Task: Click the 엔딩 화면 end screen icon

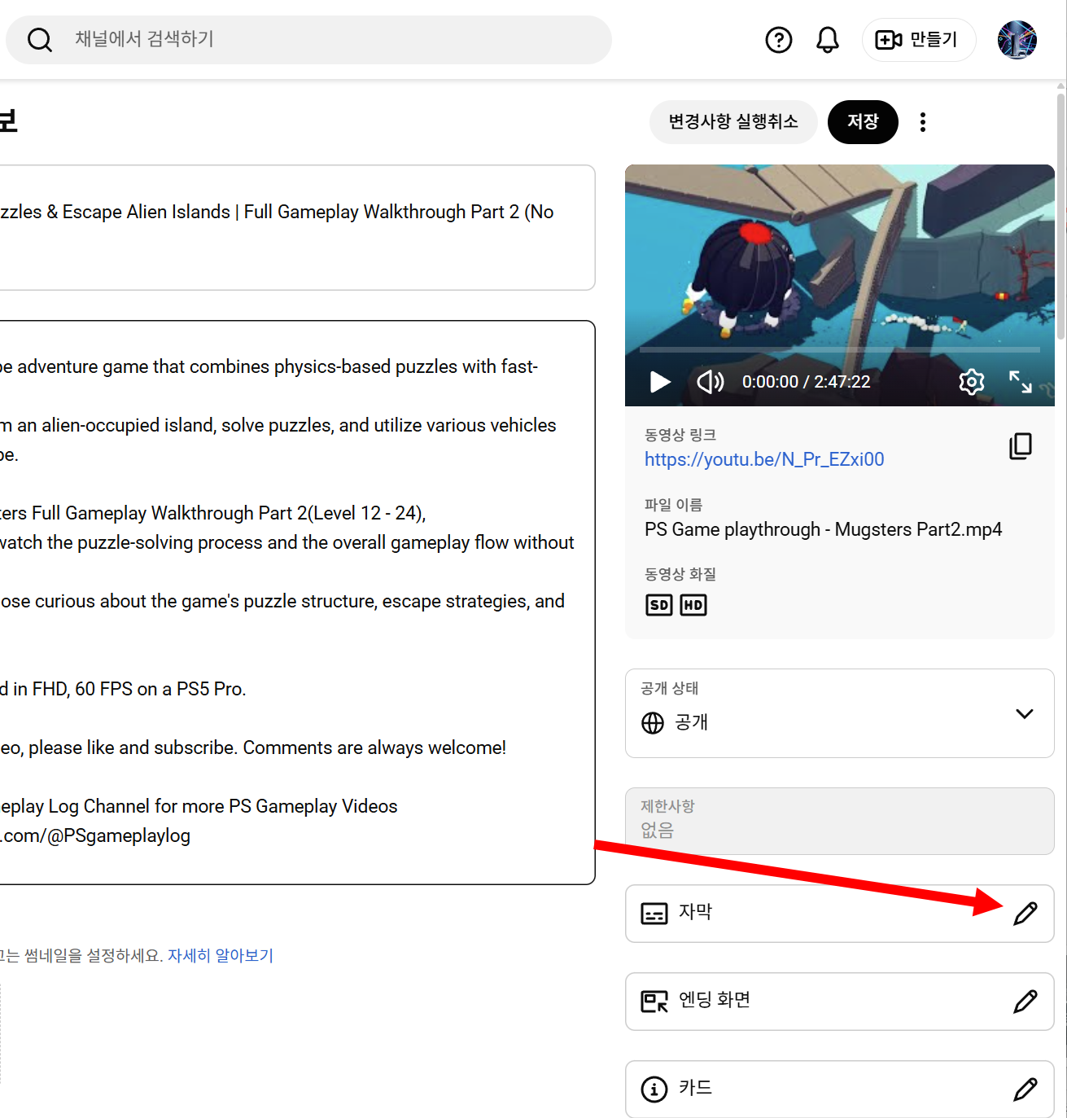Action: (654, 1002)
